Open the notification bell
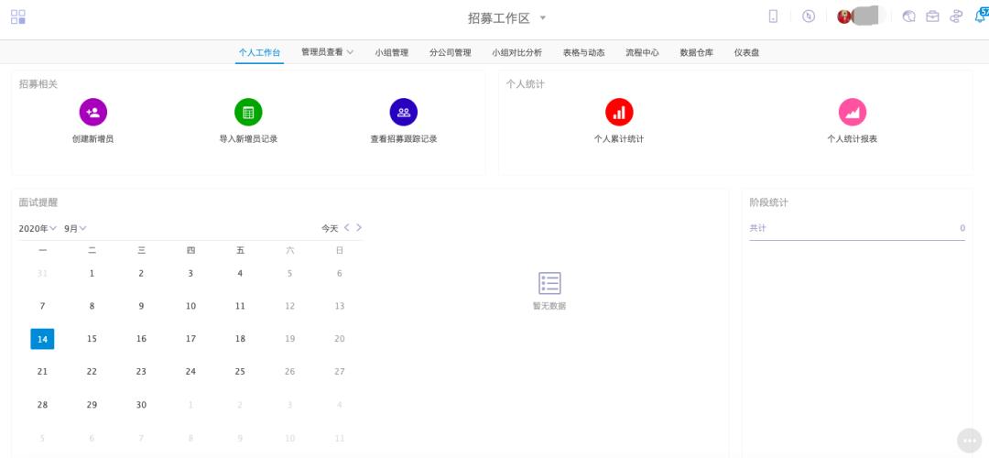This screenshot has width=989, height=458. (980, 16)
